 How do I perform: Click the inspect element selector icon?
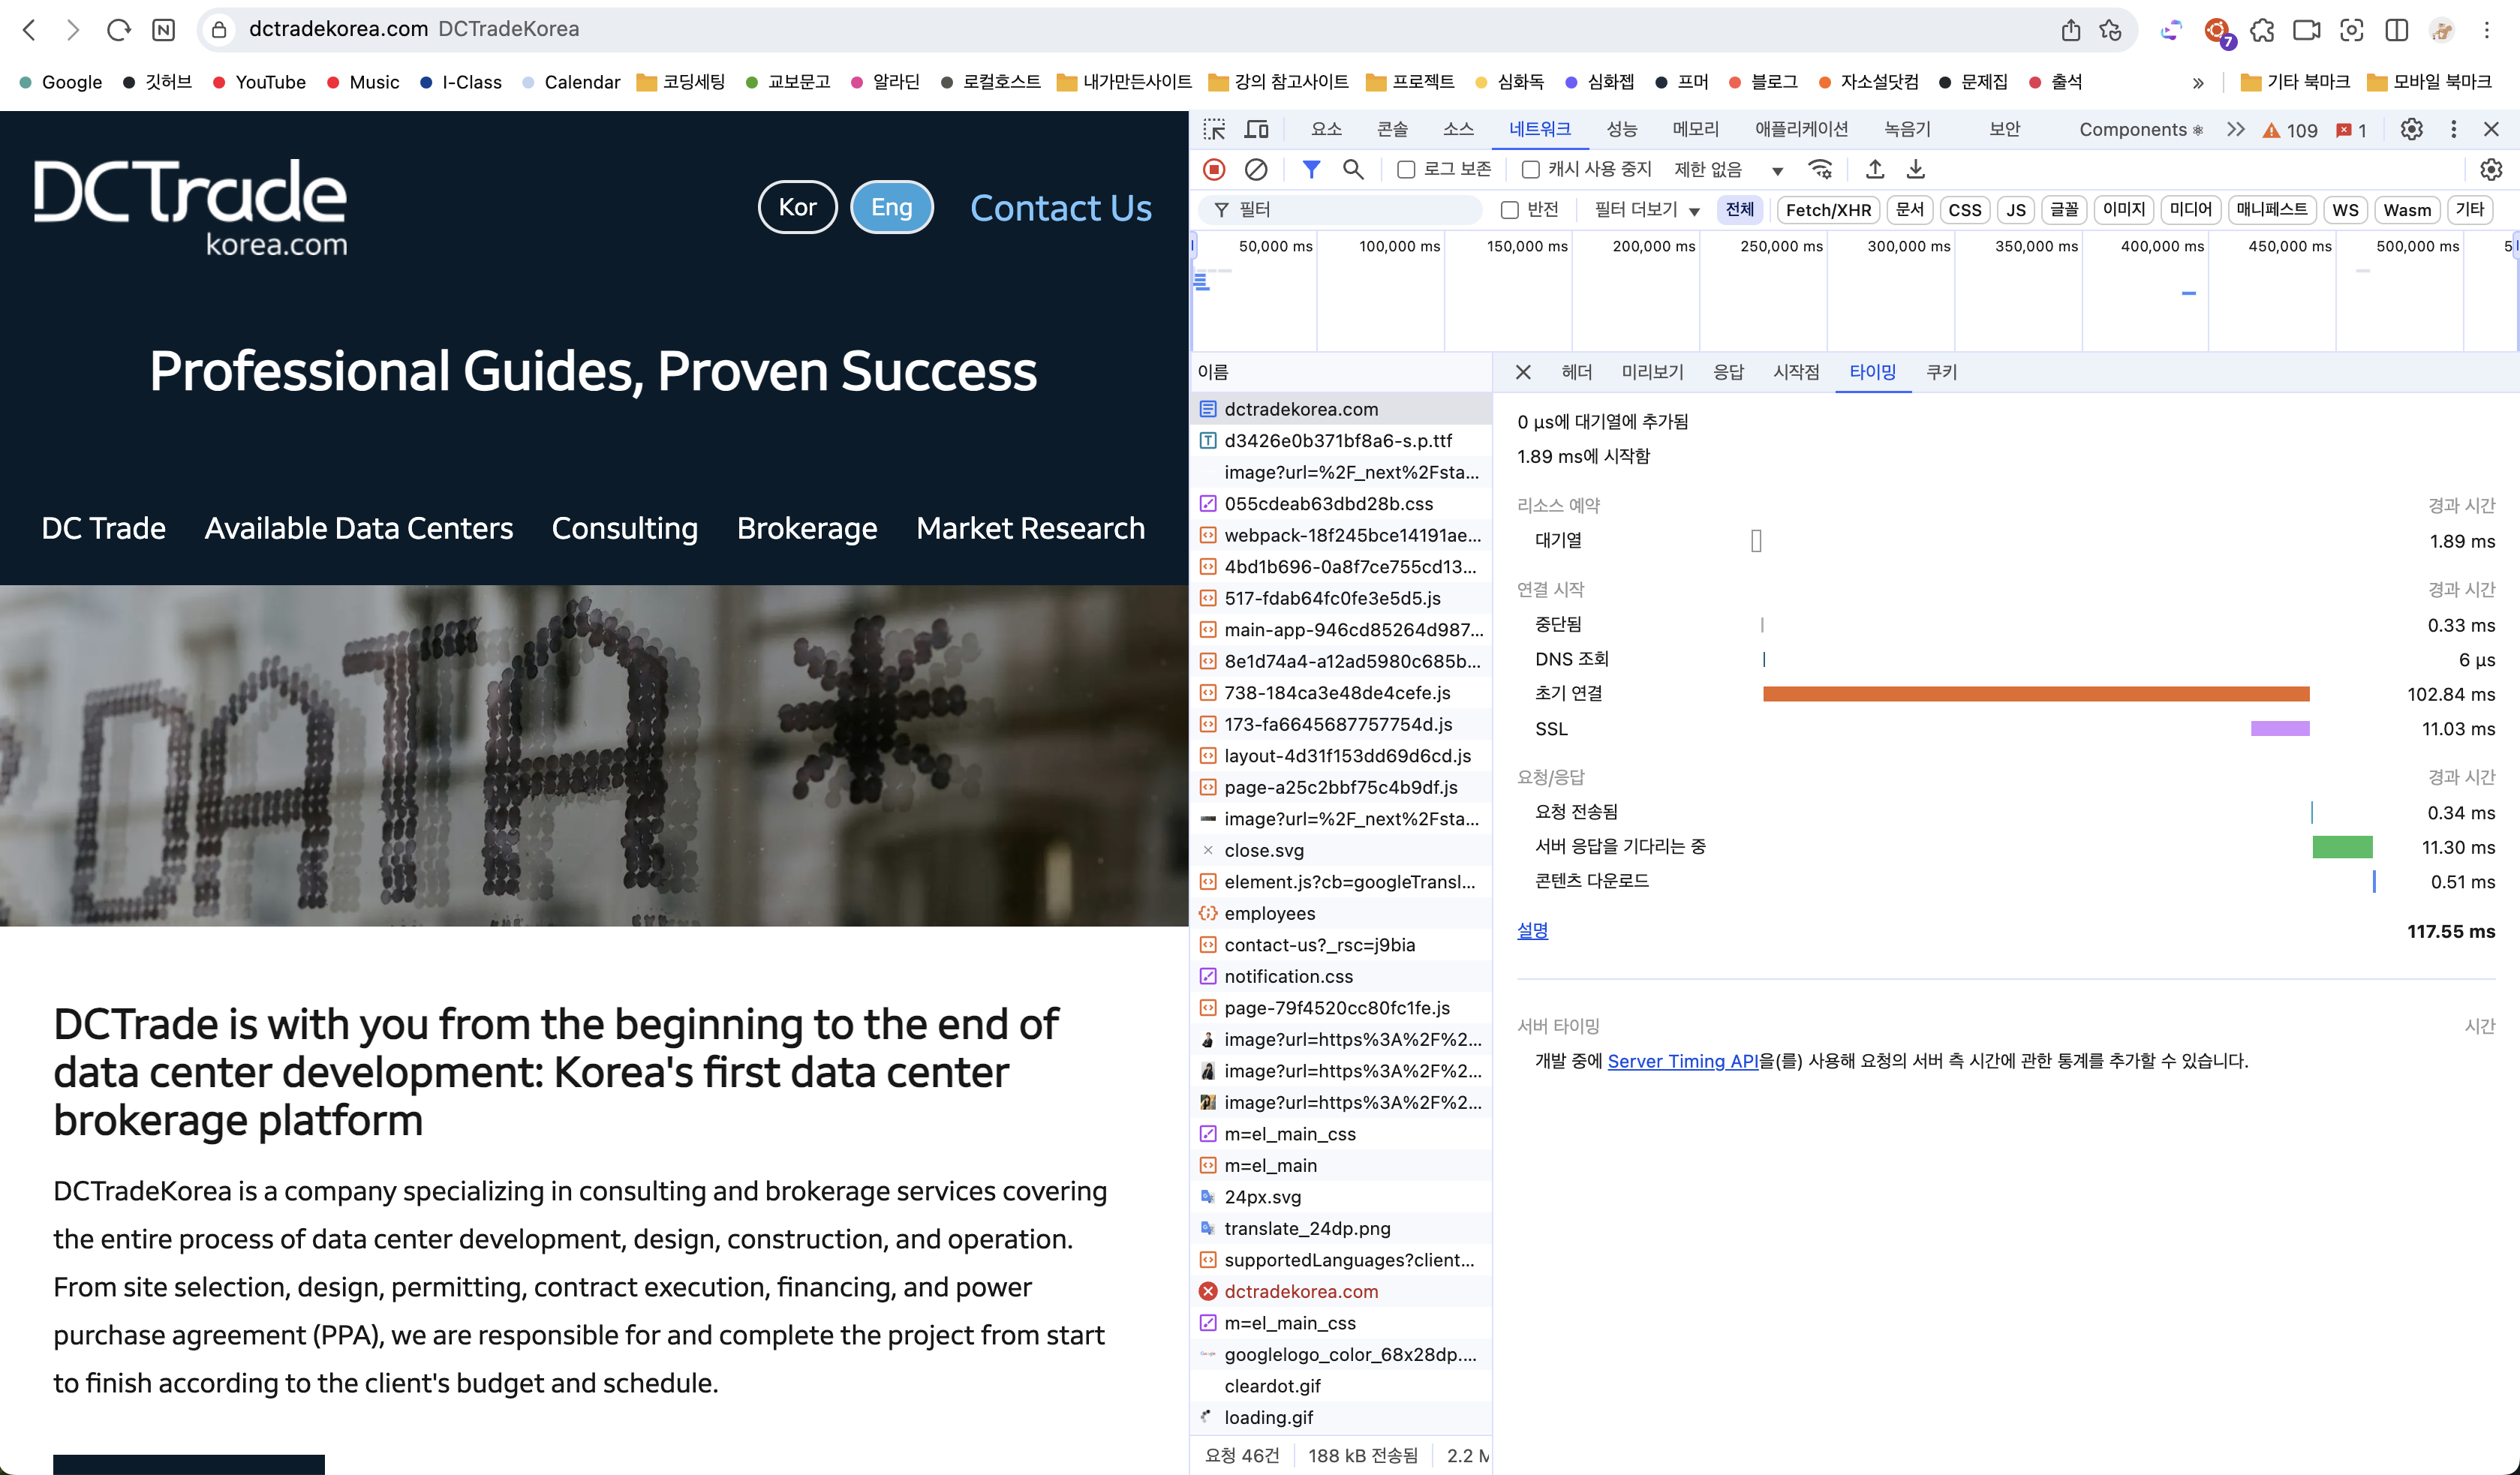coord(1214,130)
